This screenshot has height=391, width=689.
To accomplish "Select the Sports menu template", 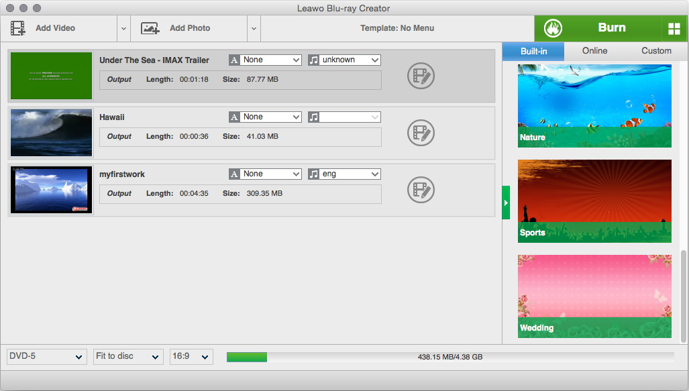I will click(x=594, y=201).
